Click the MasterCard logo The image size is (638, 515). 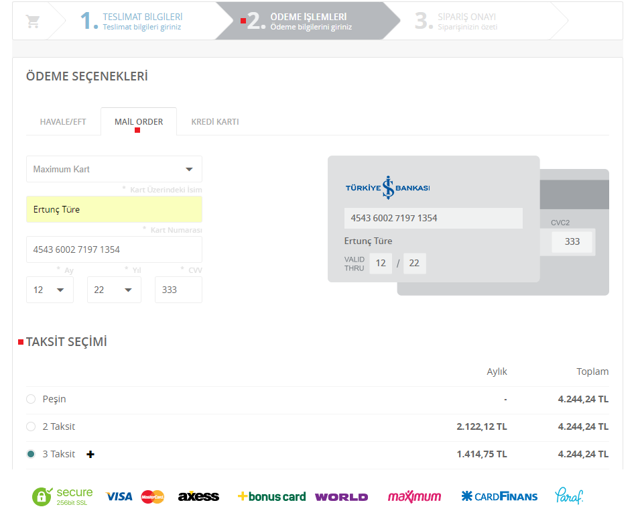click(x=153, y=497)
